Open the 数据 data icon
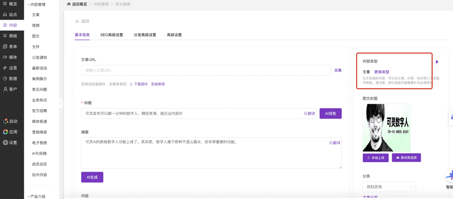 [x=5, y=78]
